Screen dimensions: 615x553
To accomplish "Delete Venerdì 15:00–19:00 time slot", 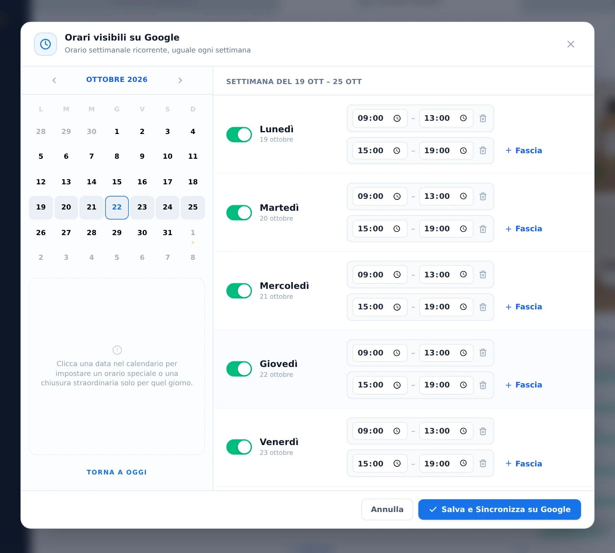I will pos(483,463).
